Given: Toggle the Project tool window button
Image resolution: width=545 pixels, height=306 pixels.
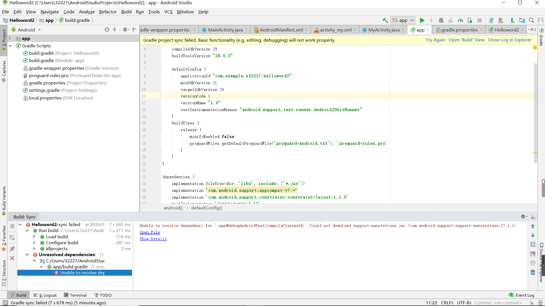Looking at the screenshot, I should (4, 40).
